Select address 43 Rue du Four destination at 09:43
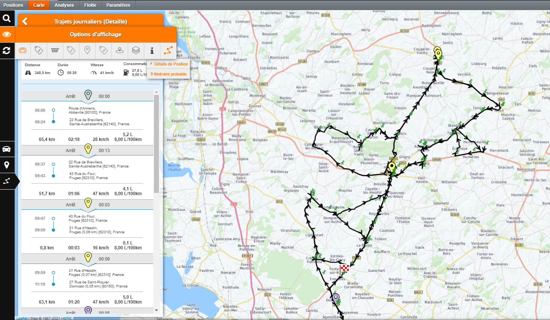 [x=88, y=176]
